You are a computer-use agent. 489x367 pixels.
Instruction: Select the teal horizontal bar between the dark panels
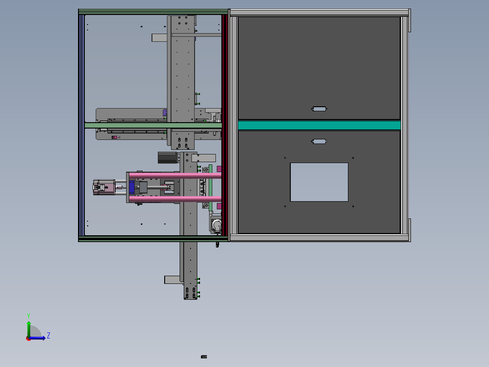point(319,125)
